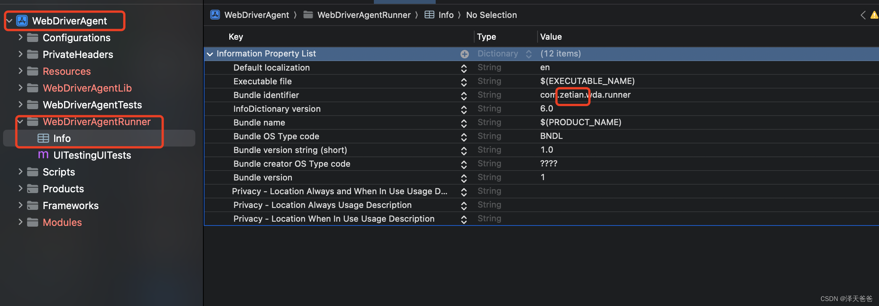The height and width of the screenshot is (306, 879).
Task: Open key stepper for Bundle name
Action: [x=464, y=123]
